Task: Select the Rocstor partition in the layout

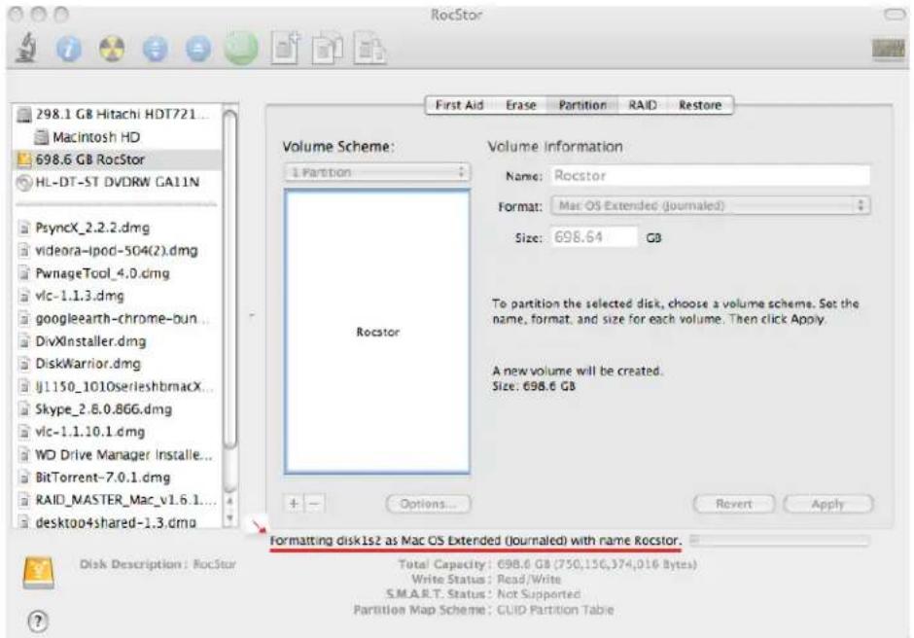Action: [377, 332]
